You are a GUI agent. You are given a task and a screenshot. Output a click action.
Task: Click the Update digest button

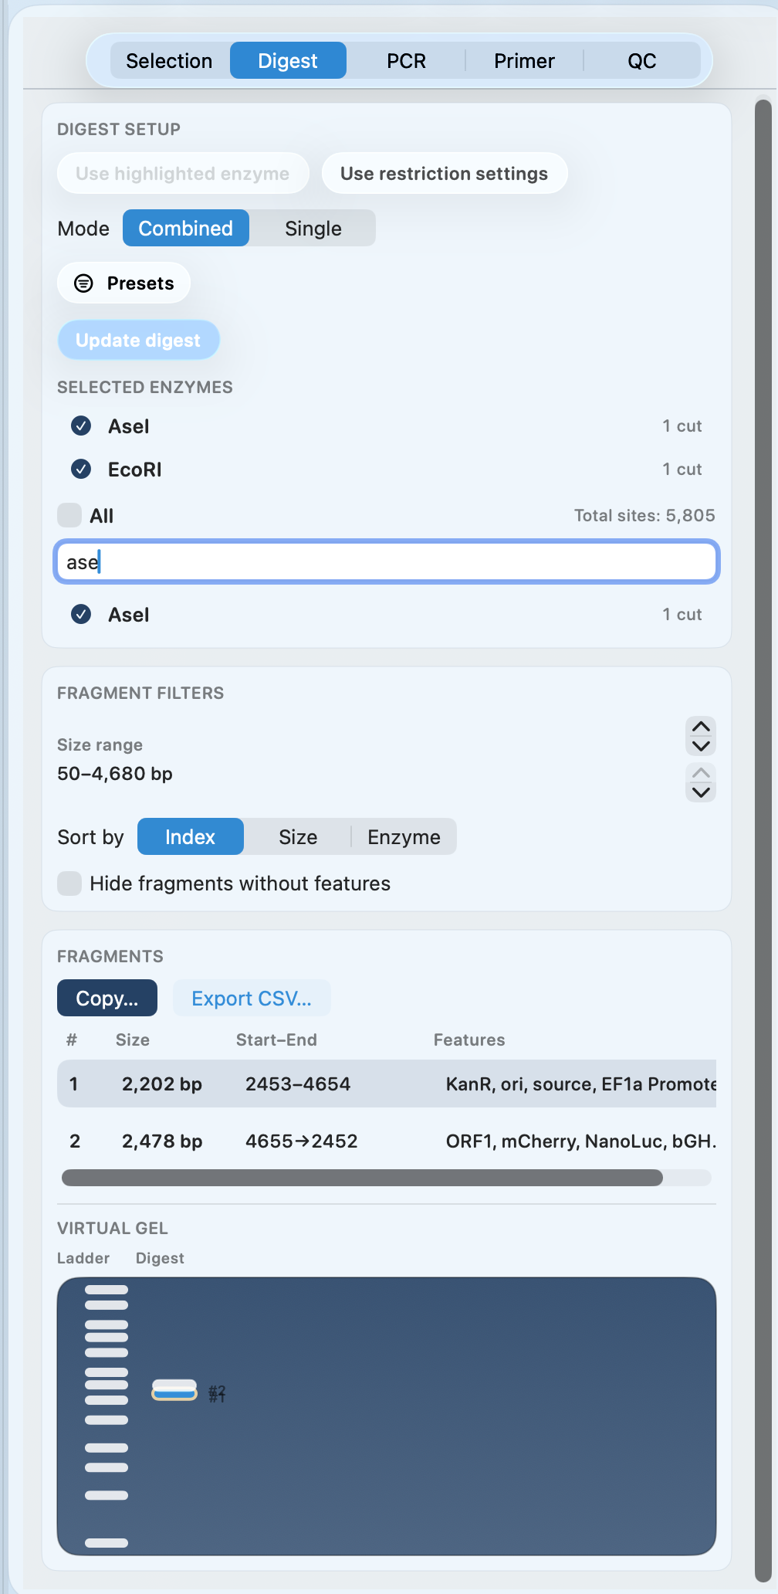137,340
